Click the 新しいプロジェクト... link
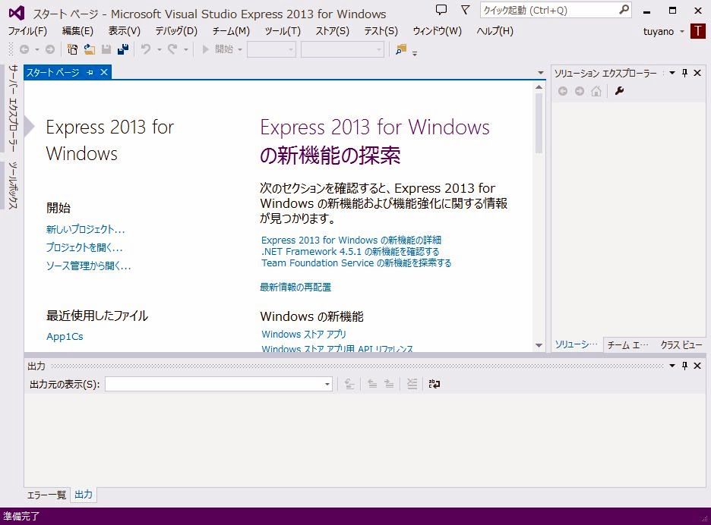Screen dimensions: 711x525 (x=85, y=229)
